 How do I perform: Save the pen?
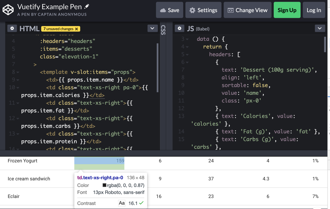pos(170,10)
